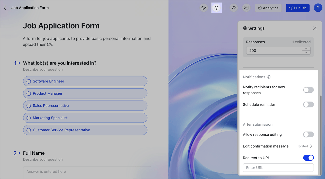Increase response limit with up stepper arrow
325x179 pixels.
tap(306, 48)
